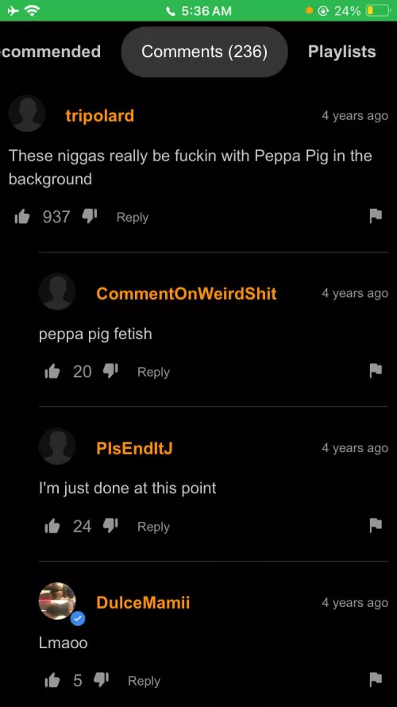The width and height of the screenshot is (397, 707).
Task: Thumbs down DulceMamii's Lmaoo reply
Action: tap(101, 681)
